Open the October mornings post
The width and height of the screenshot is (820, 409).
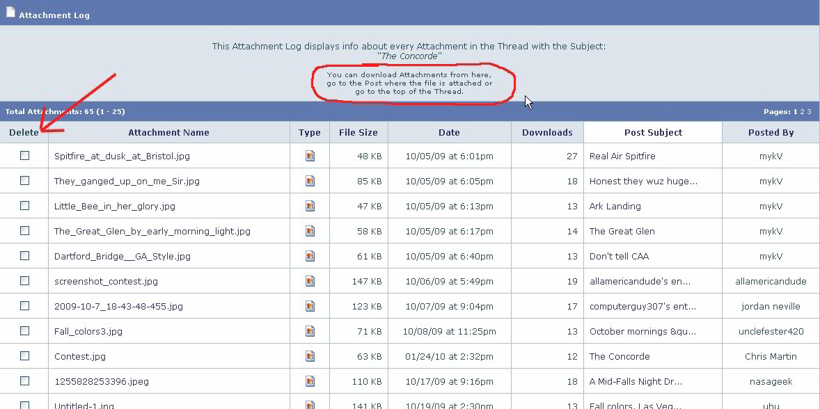click(x=641, y=332)
